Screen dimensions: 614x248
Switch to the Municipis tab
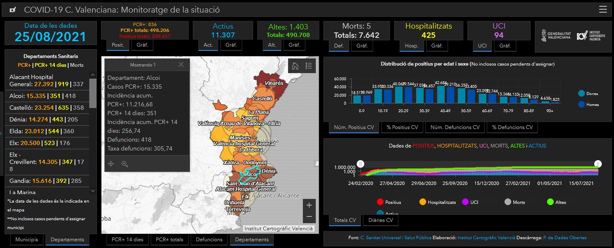27,240
